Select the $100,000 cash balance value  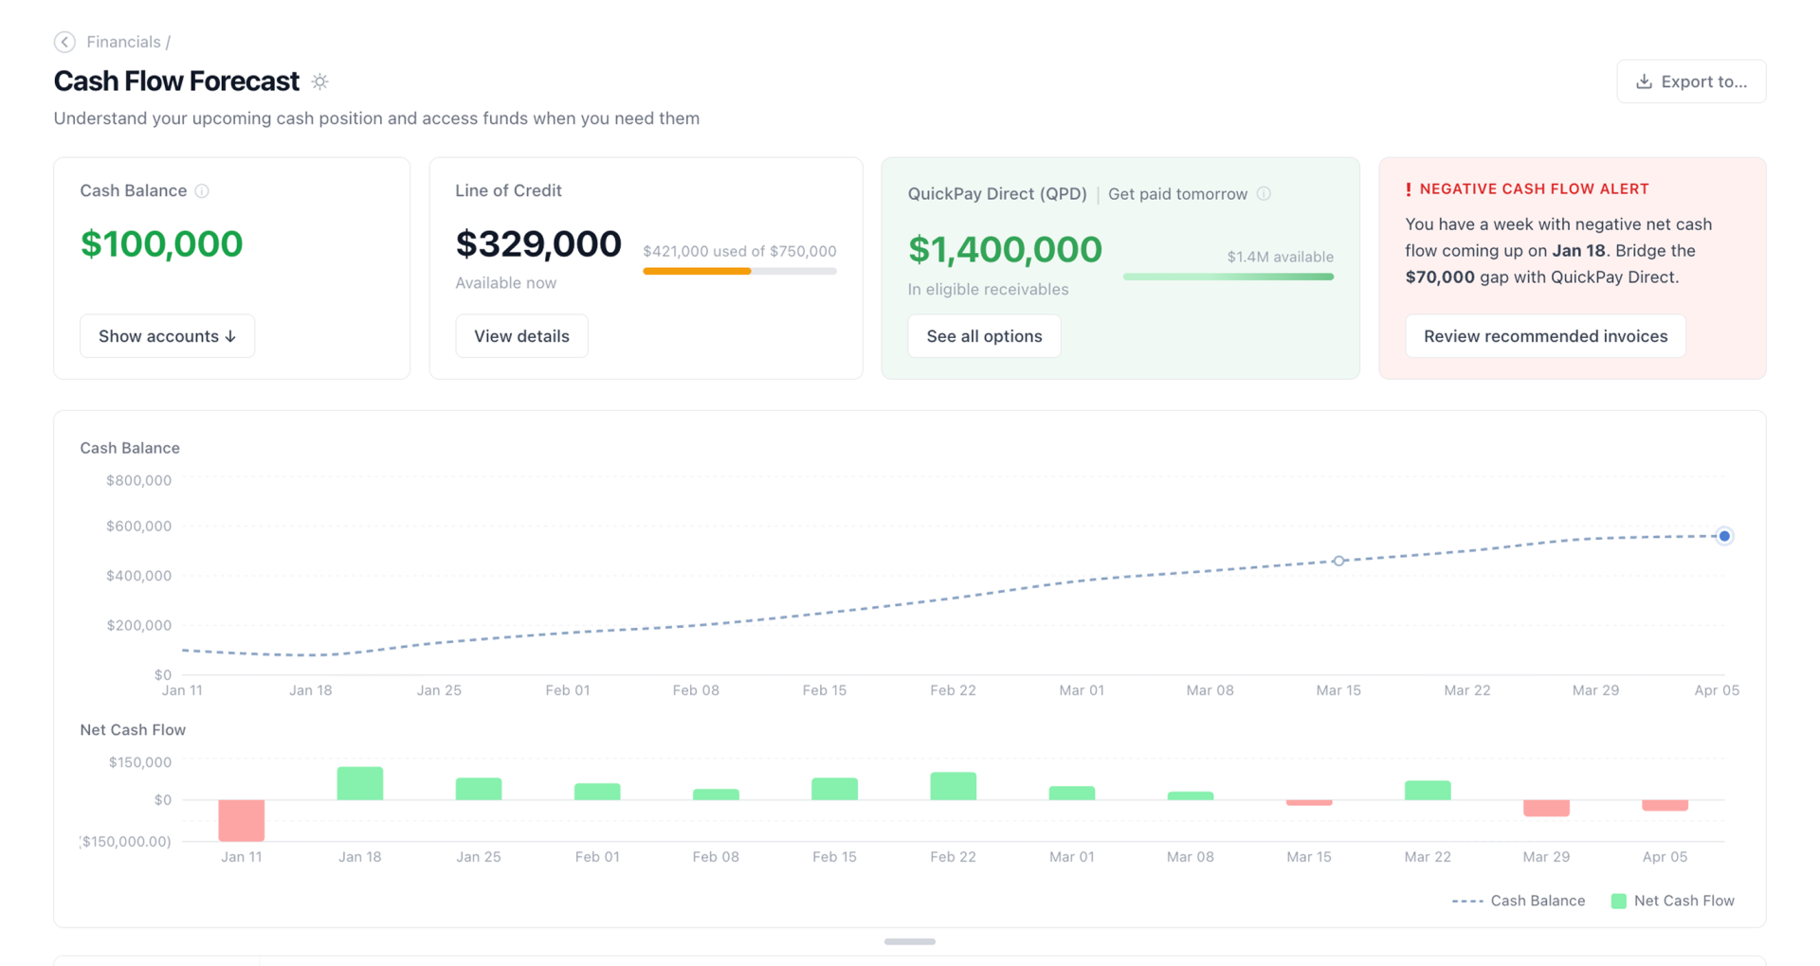click(x=161, y=243)
